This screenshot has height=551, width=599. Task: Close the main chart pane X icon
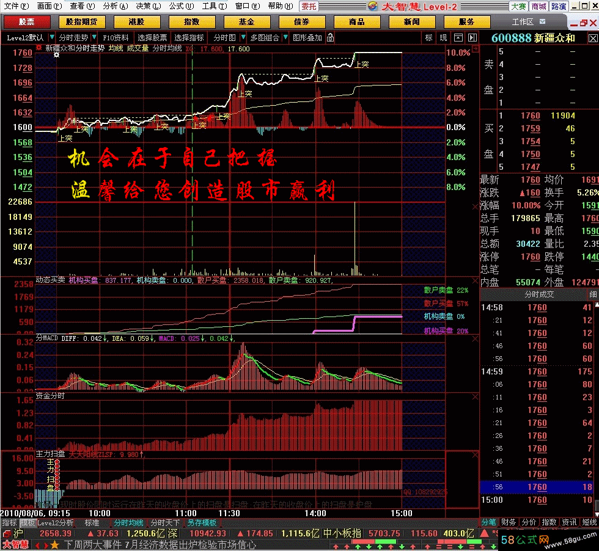475,206
